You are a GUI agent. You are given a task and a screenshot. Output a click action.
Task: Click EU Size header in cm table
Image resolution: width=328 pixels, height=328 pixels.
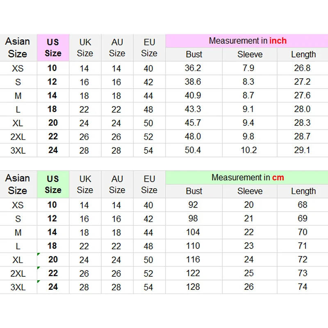coord(149,184)
